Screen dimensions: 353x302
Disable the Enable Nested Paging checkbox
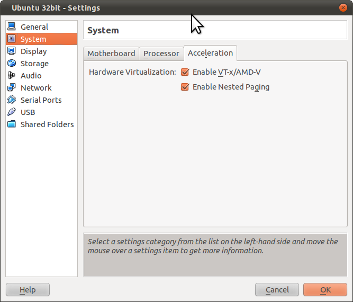point(185,87)
